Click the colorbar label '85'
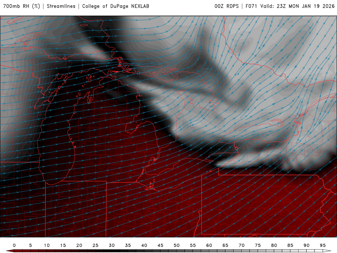This screenshot has height=253, width=337. click(290, 245)
